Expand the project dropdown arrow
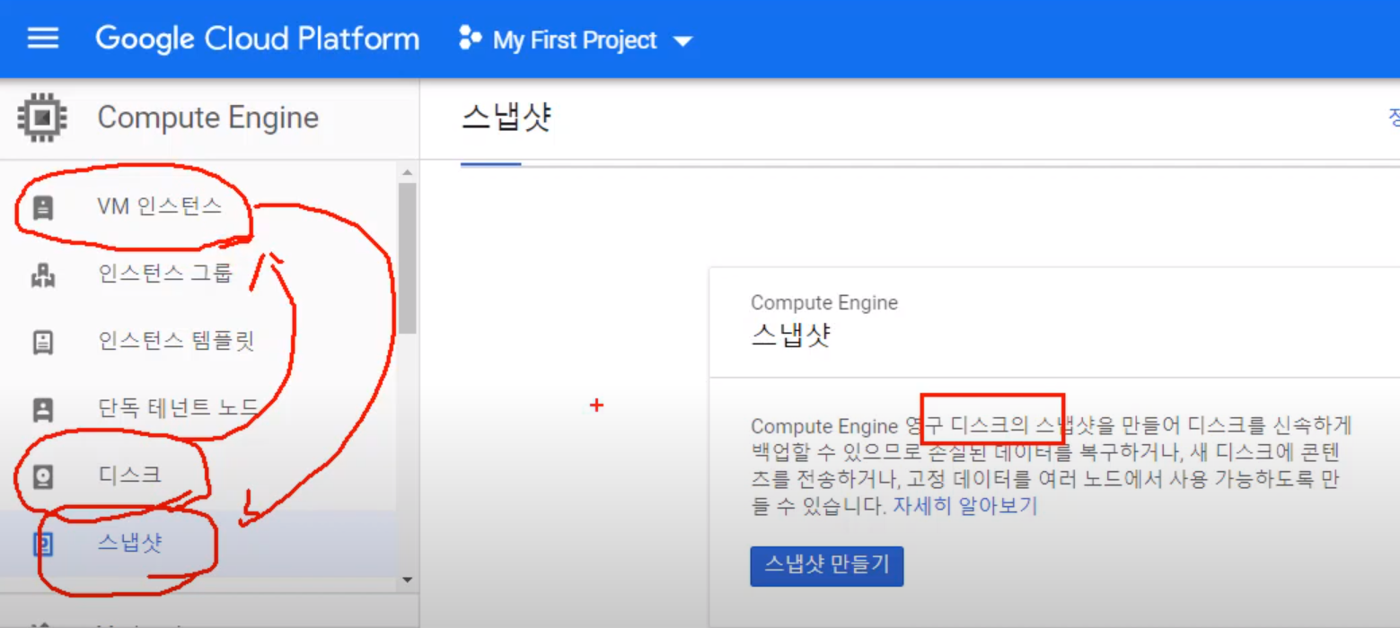 (x=682, y=41)
